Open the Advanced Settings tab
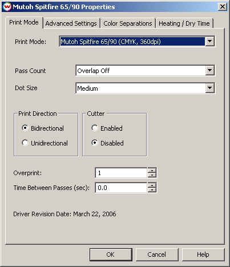230x267 pixels. click(x=71, y=23)
